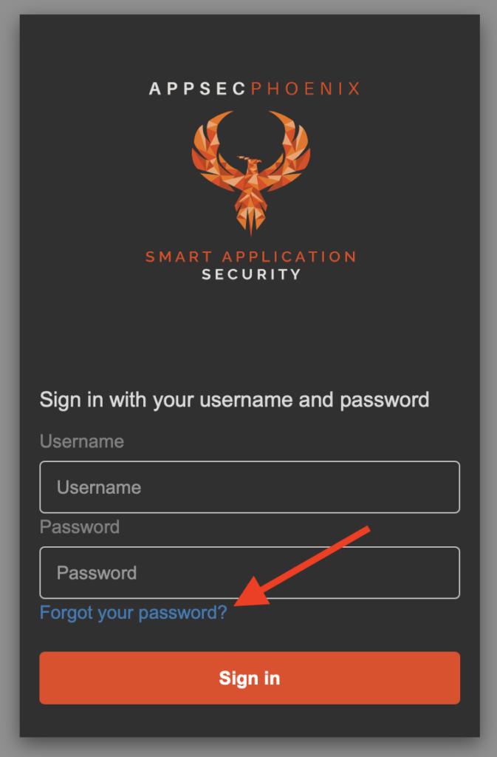Screen dimensions: 497x757
Task: Click the phoenix logo's right wing
Action: (x=289, y=149)
